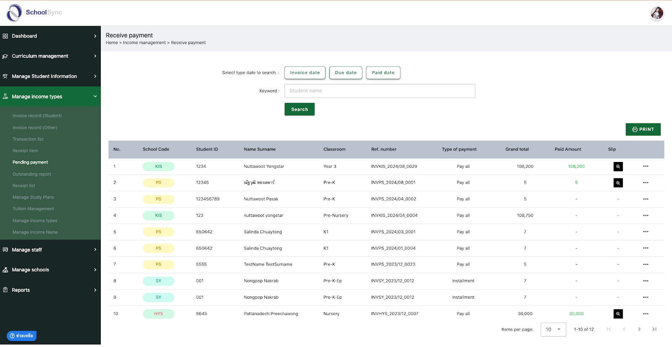Open Manage Study Plans submenu item
Viewport: 672px width, 347px height.
33,197
